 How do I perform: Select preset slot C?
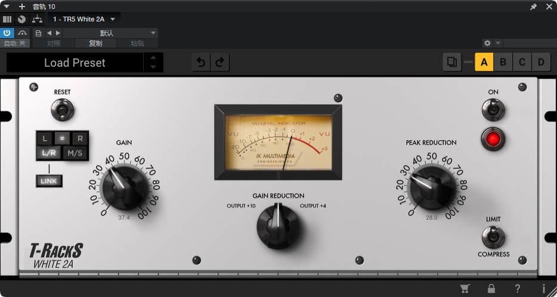522,62
